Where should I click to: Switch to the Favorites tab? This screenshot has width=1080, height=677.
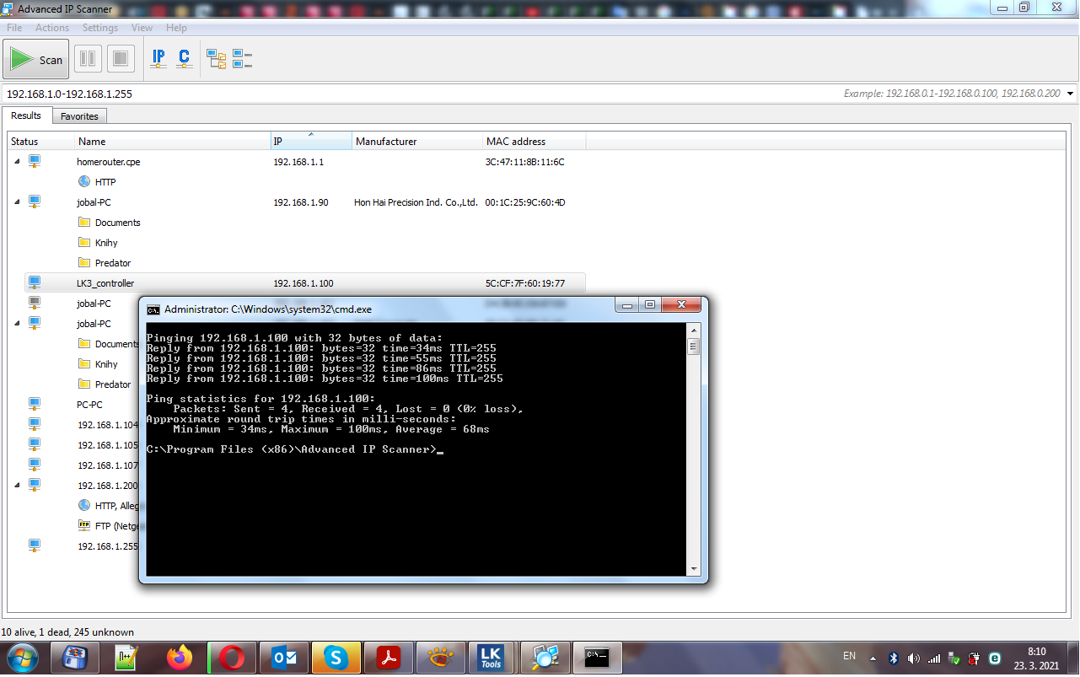point(79,116)
